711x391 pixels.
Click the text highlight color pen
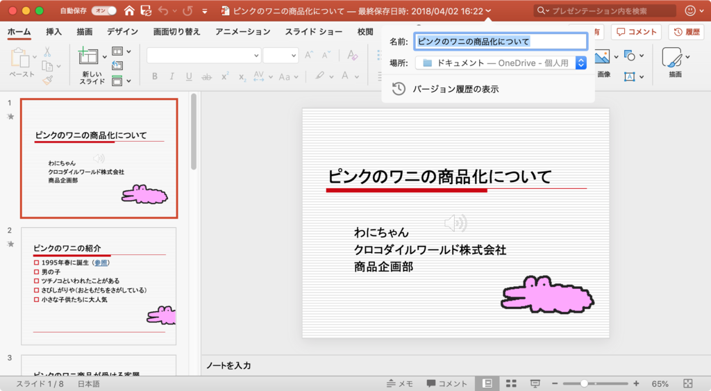pos(320,76)
